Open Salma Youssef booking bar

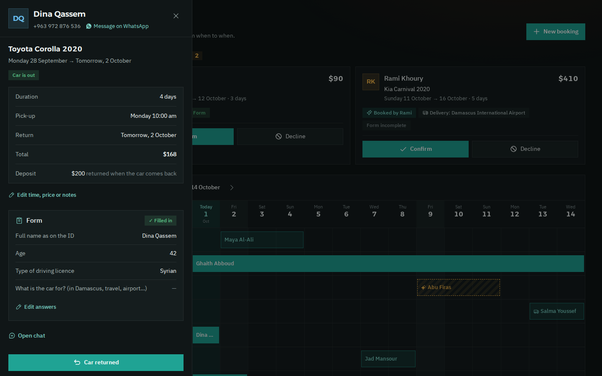pyautogui.click(x=557, y=311)
